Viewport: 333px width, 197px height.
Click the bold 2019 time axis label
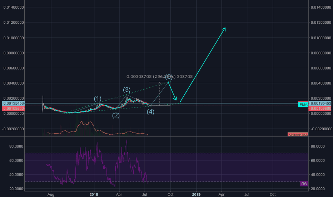[196, 194]
